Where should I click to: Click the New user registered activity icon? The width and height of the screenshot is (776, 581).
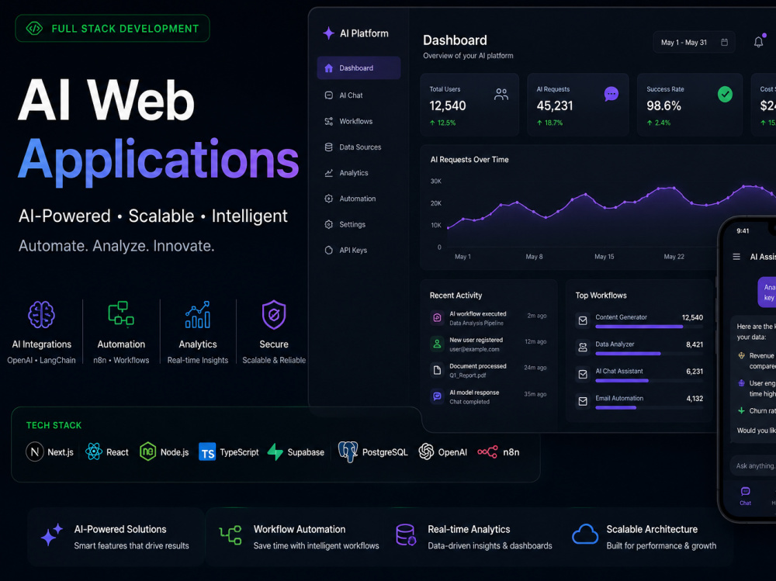coord(437,344)
